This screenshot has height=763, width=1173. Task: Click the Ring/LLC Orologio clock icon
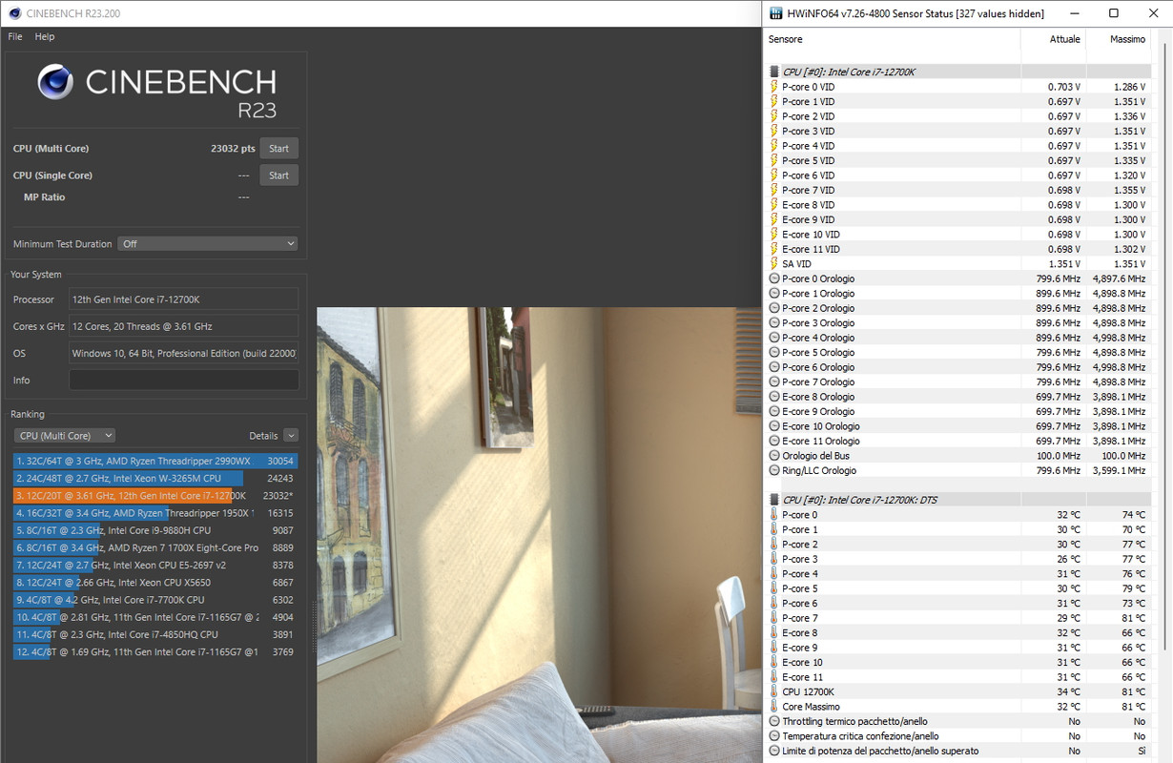pyautogui.click(x=773, y=470)
